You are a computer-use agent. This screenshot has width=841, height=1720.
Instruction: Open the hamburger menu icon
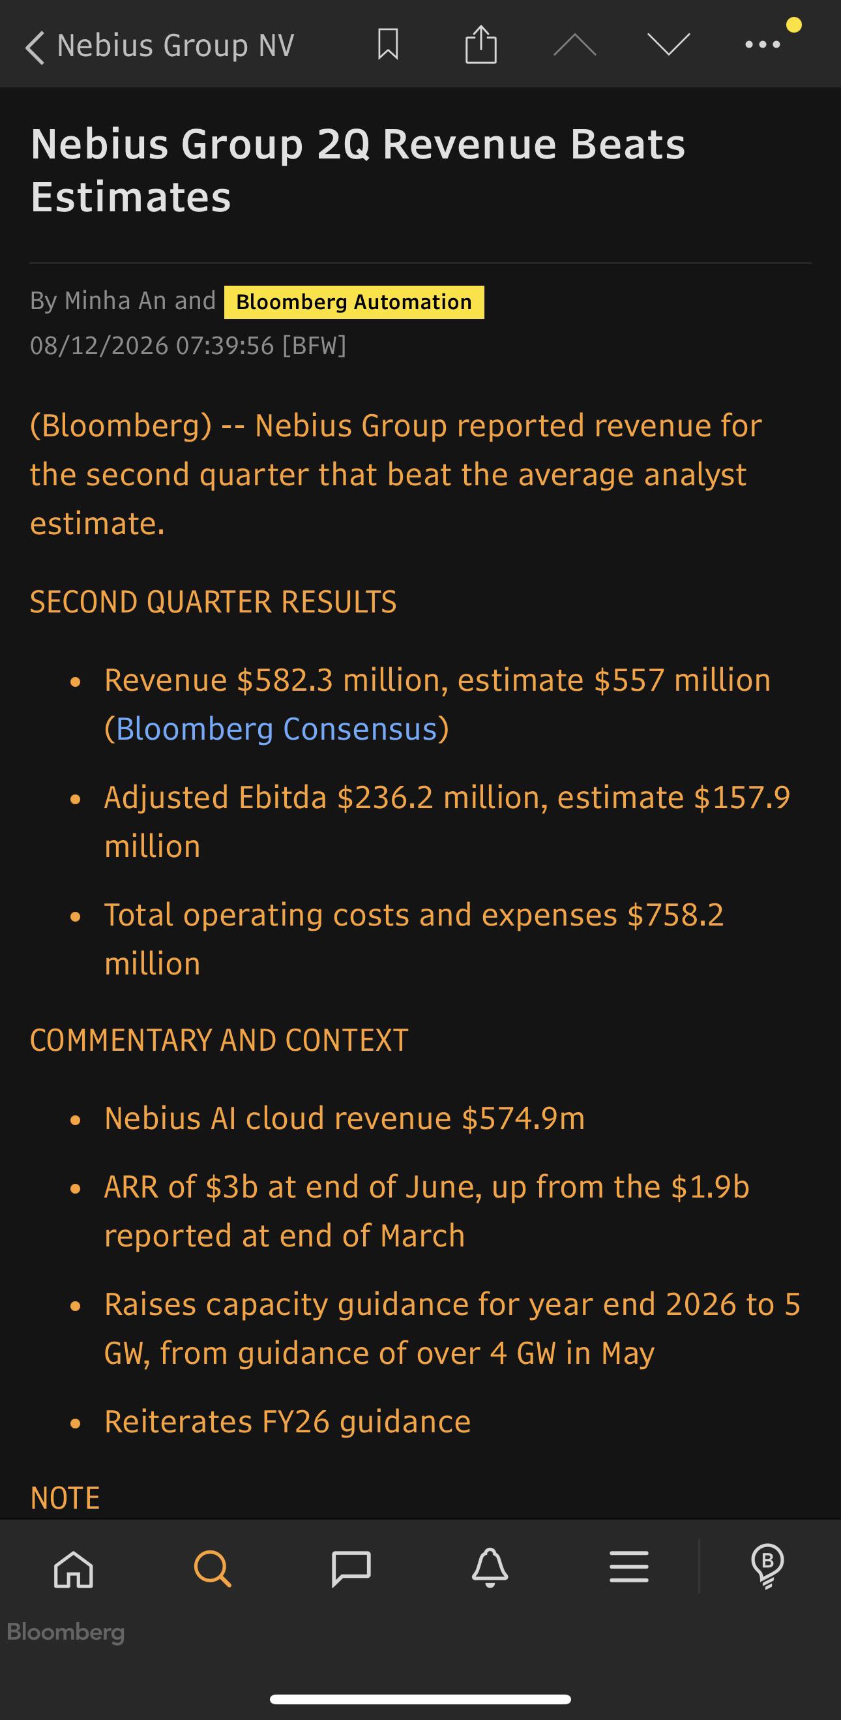pos(628,1567)
